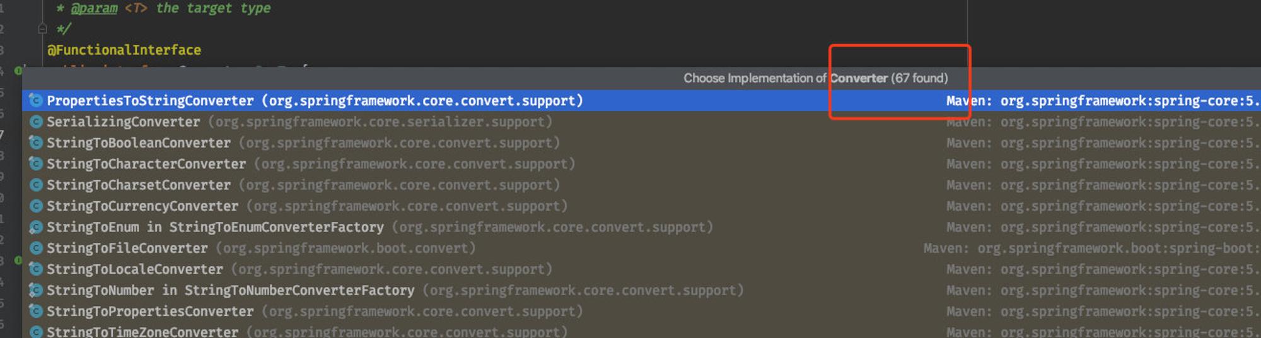Click the StringToCurrencyConverter class icon

click(x=36, y=206)
